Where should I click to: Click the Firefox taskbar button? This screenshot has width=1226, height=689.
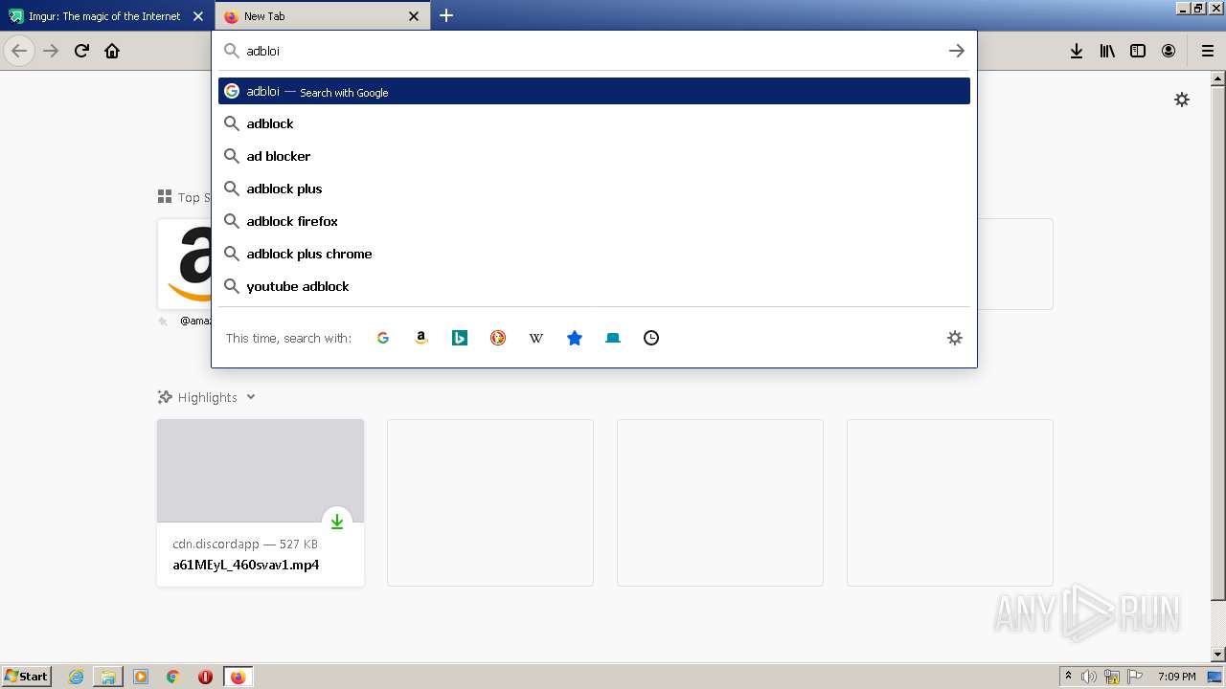[x=238, y=677]
